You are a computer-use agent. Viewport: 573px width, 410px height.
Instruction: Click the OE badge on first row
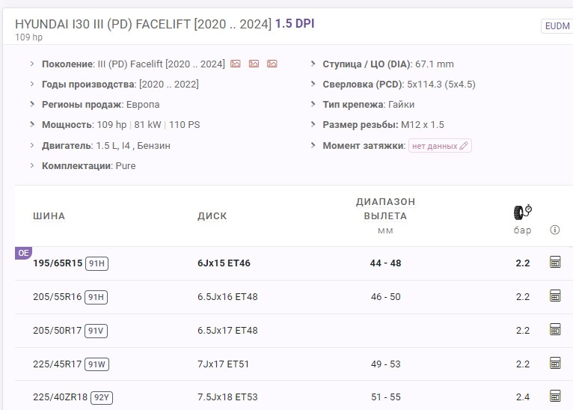pyautogui.click(x=23, y=253)
